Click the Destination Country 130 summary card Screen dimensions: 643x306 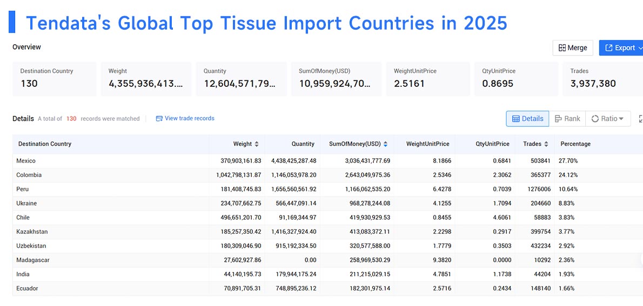54,79
